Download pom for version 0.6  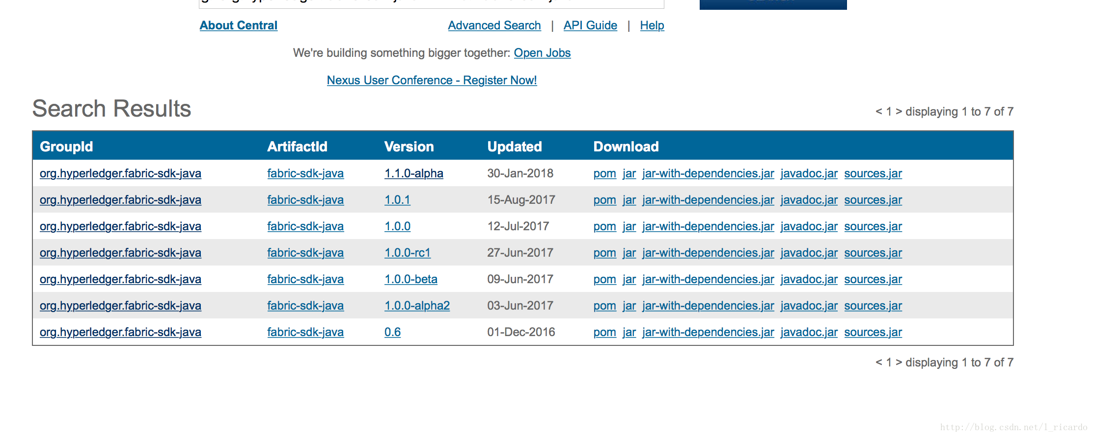click(604, 332)
